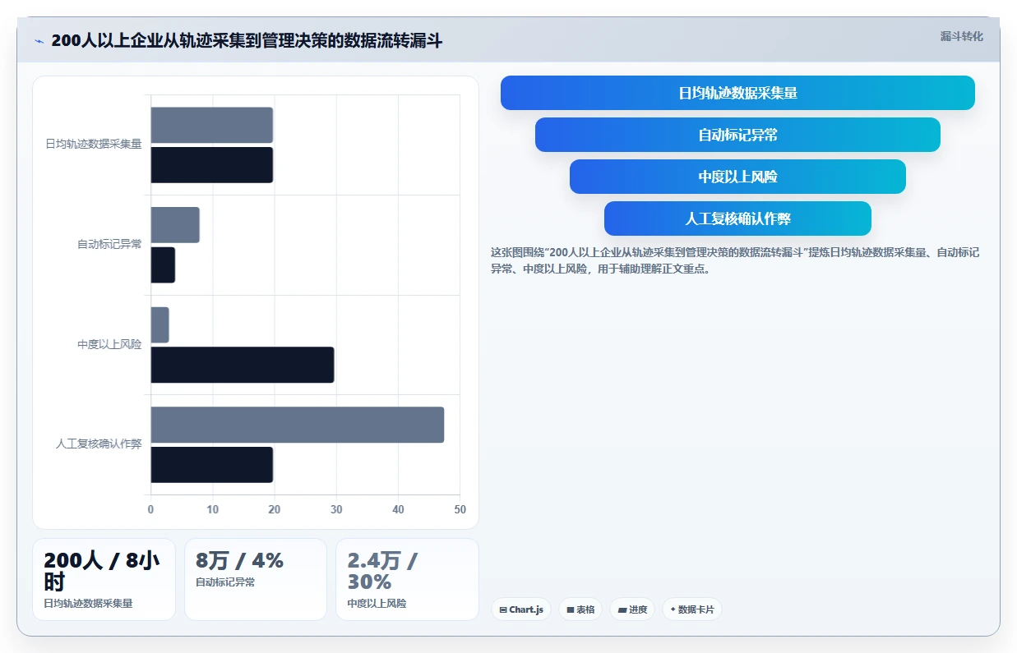Click the gray bar for 自动标记异常

pyautogui.click(x=175, y=225)
